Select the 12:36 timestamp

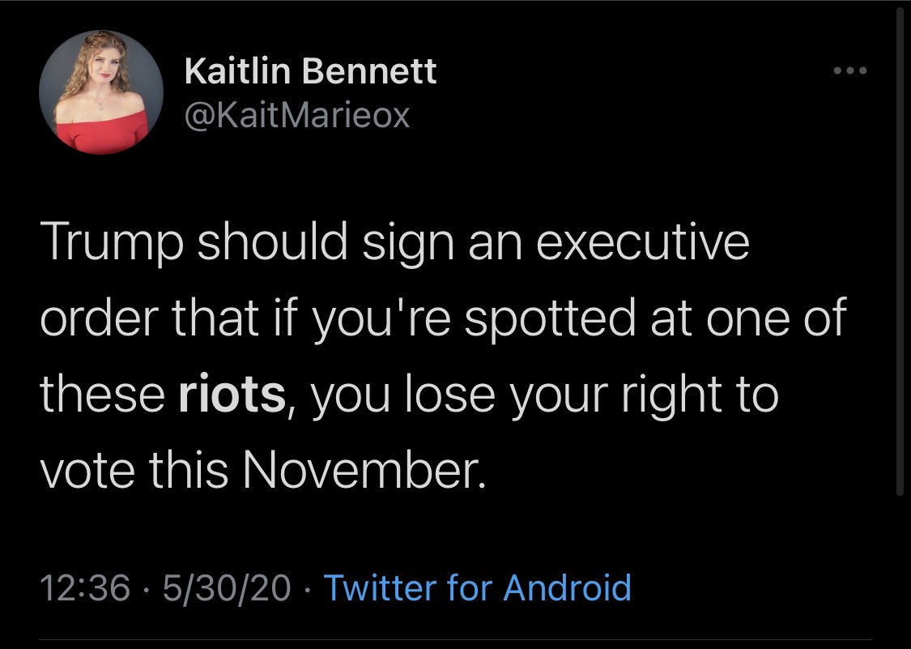pos(85,587)
